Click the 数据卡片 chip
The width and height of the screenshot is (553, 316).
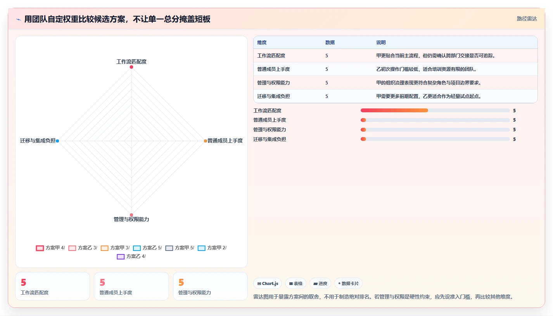[348, 283]
